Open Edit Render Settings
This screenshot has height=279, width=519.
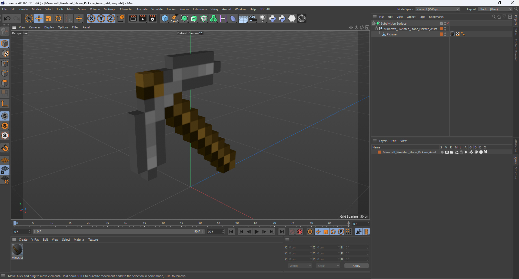[x=152, y=18]
